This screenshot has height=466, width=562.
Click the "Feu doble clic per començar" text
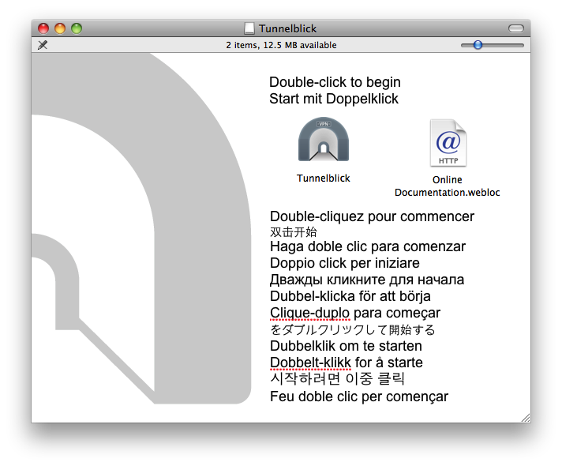(359, 396)
